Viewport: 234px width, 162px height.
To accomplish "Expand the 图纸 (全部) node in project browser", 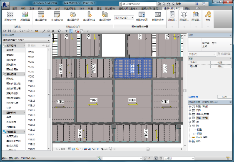I will point(190,118).
